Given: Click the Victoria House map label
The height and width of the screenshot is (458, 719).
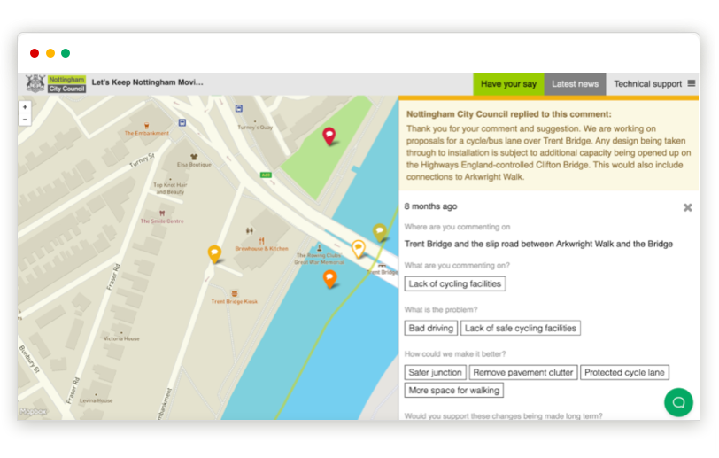Looking at the screenshot, I should 121,338.
